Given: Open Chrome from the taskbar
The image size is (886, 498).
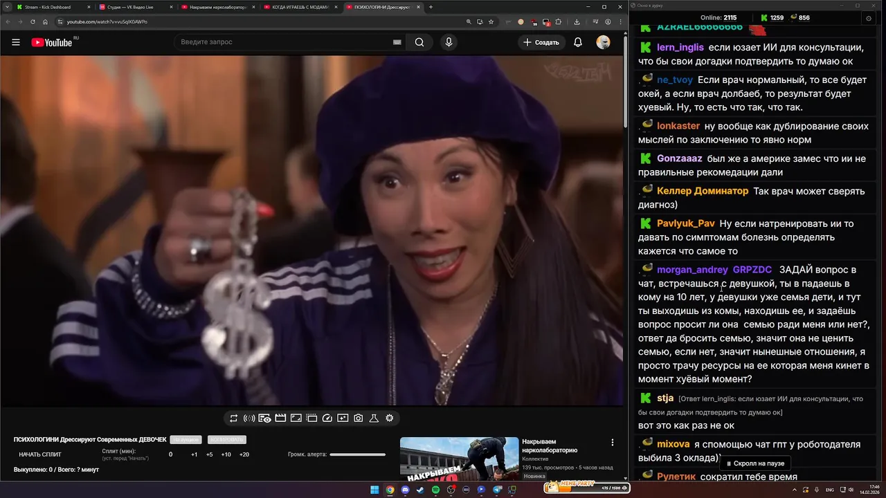Looking at the screenshot, I should click(390, 490).
